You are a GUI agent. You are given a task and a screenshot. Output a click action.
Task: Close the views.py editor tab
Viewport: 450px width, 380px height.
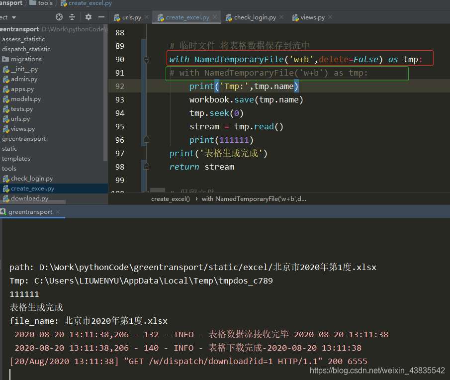(330, 17)
